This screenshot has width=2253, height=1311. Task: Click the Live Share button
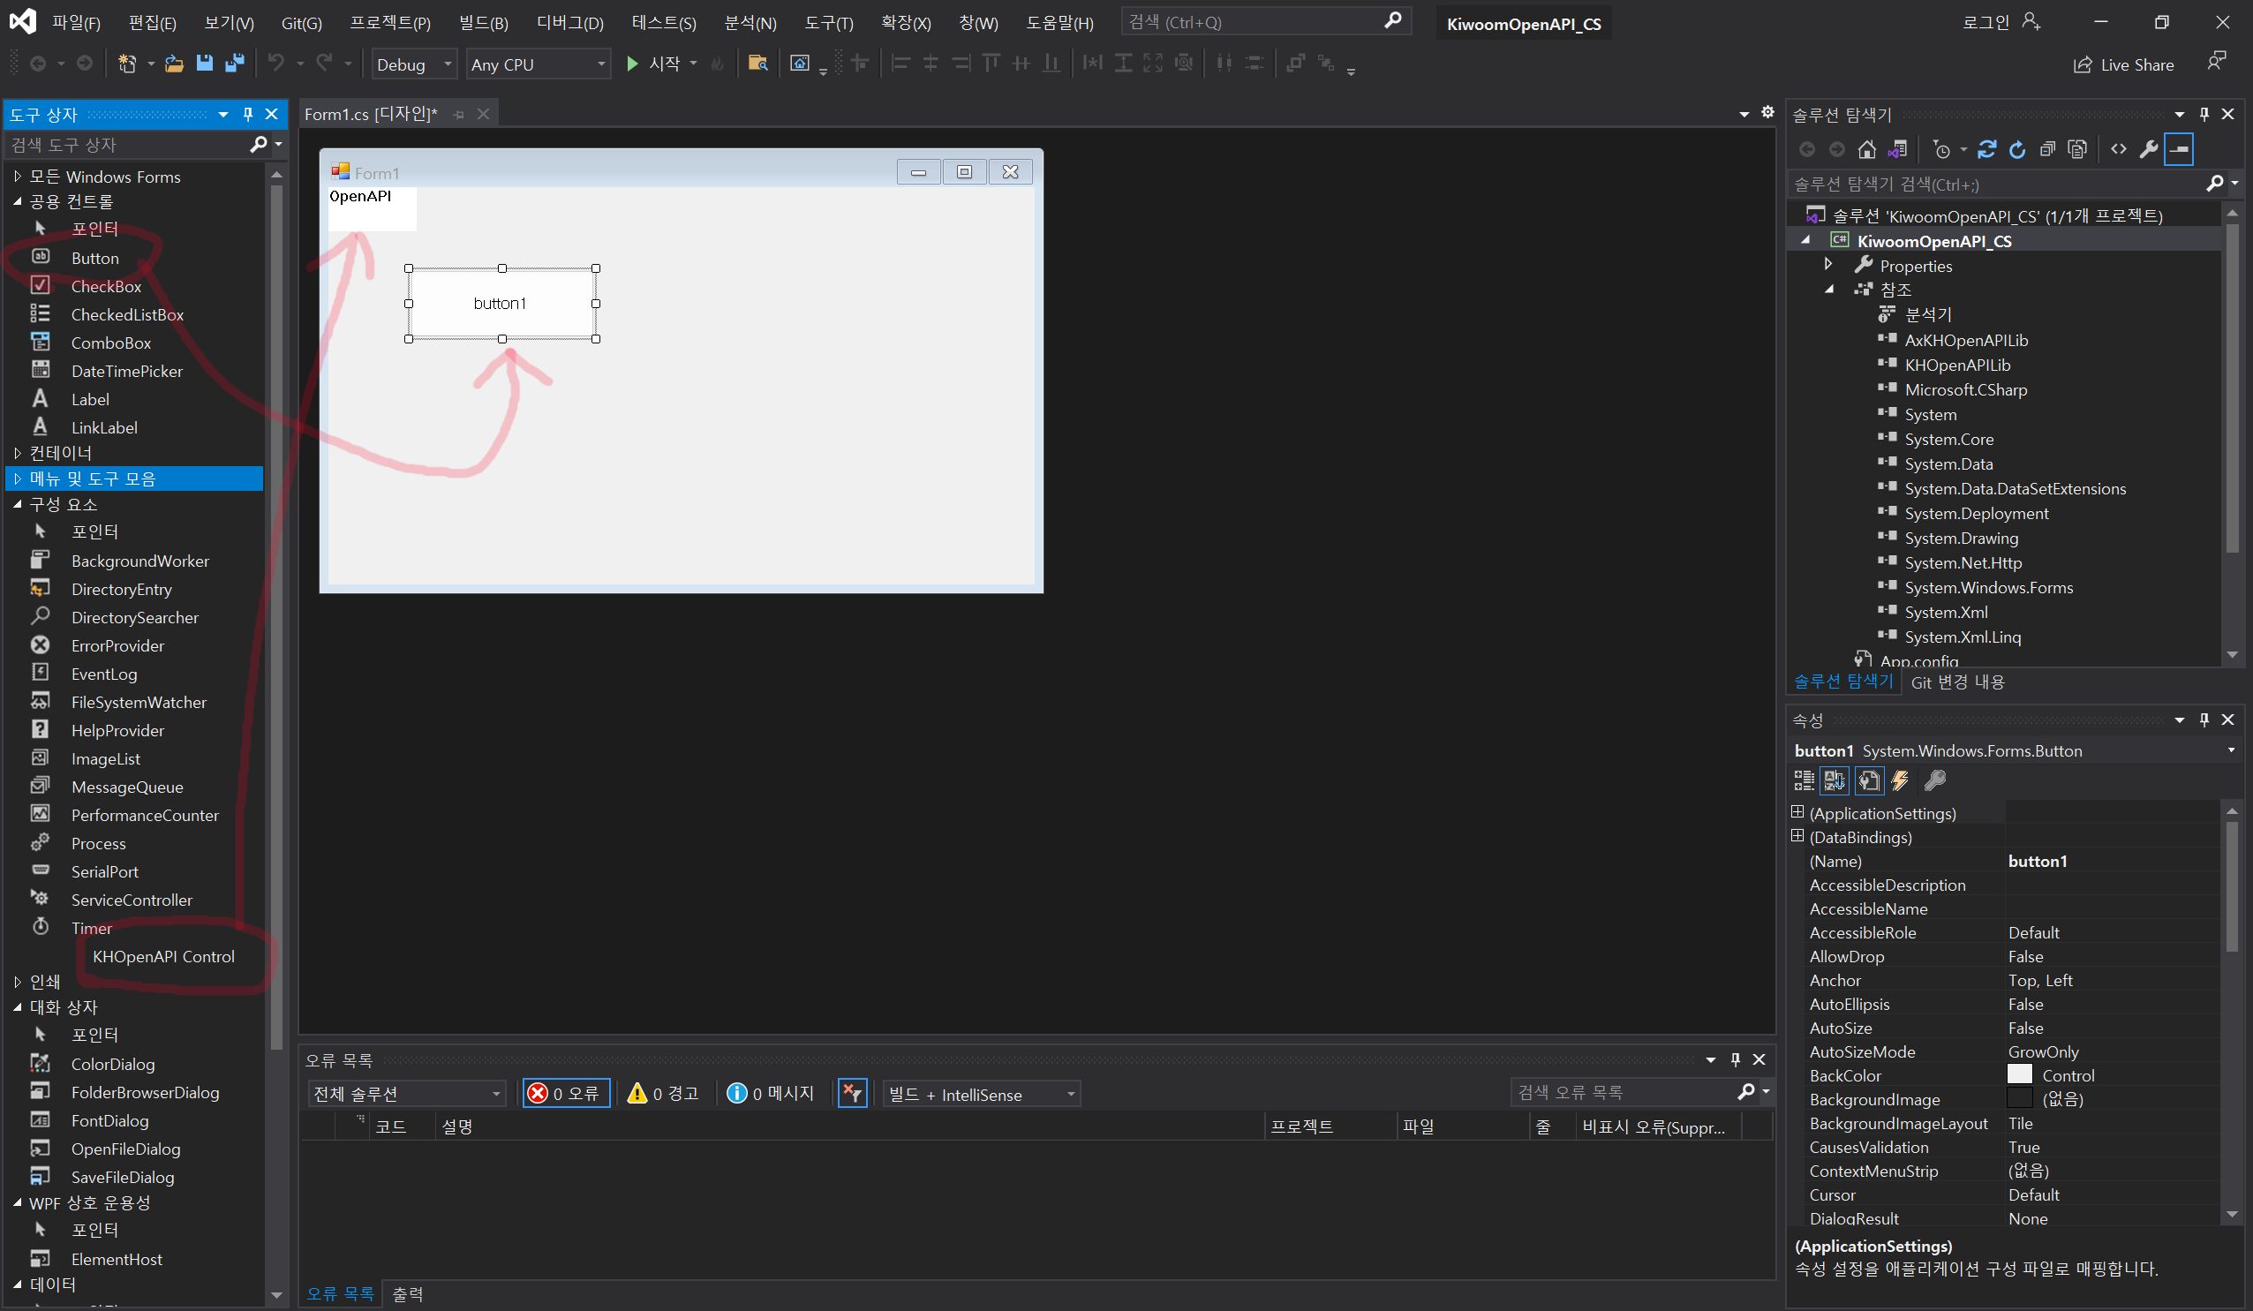coord(2126,64)
